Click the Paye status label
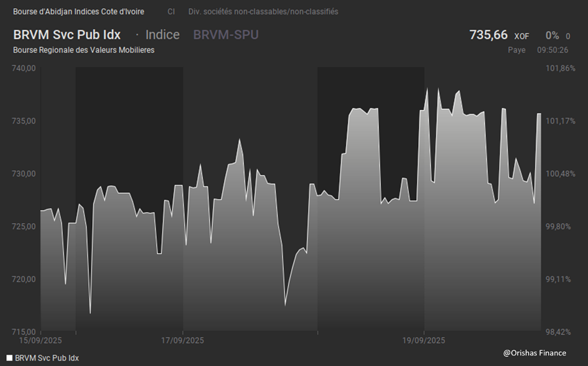588x366 pixels. click(516, 50)
